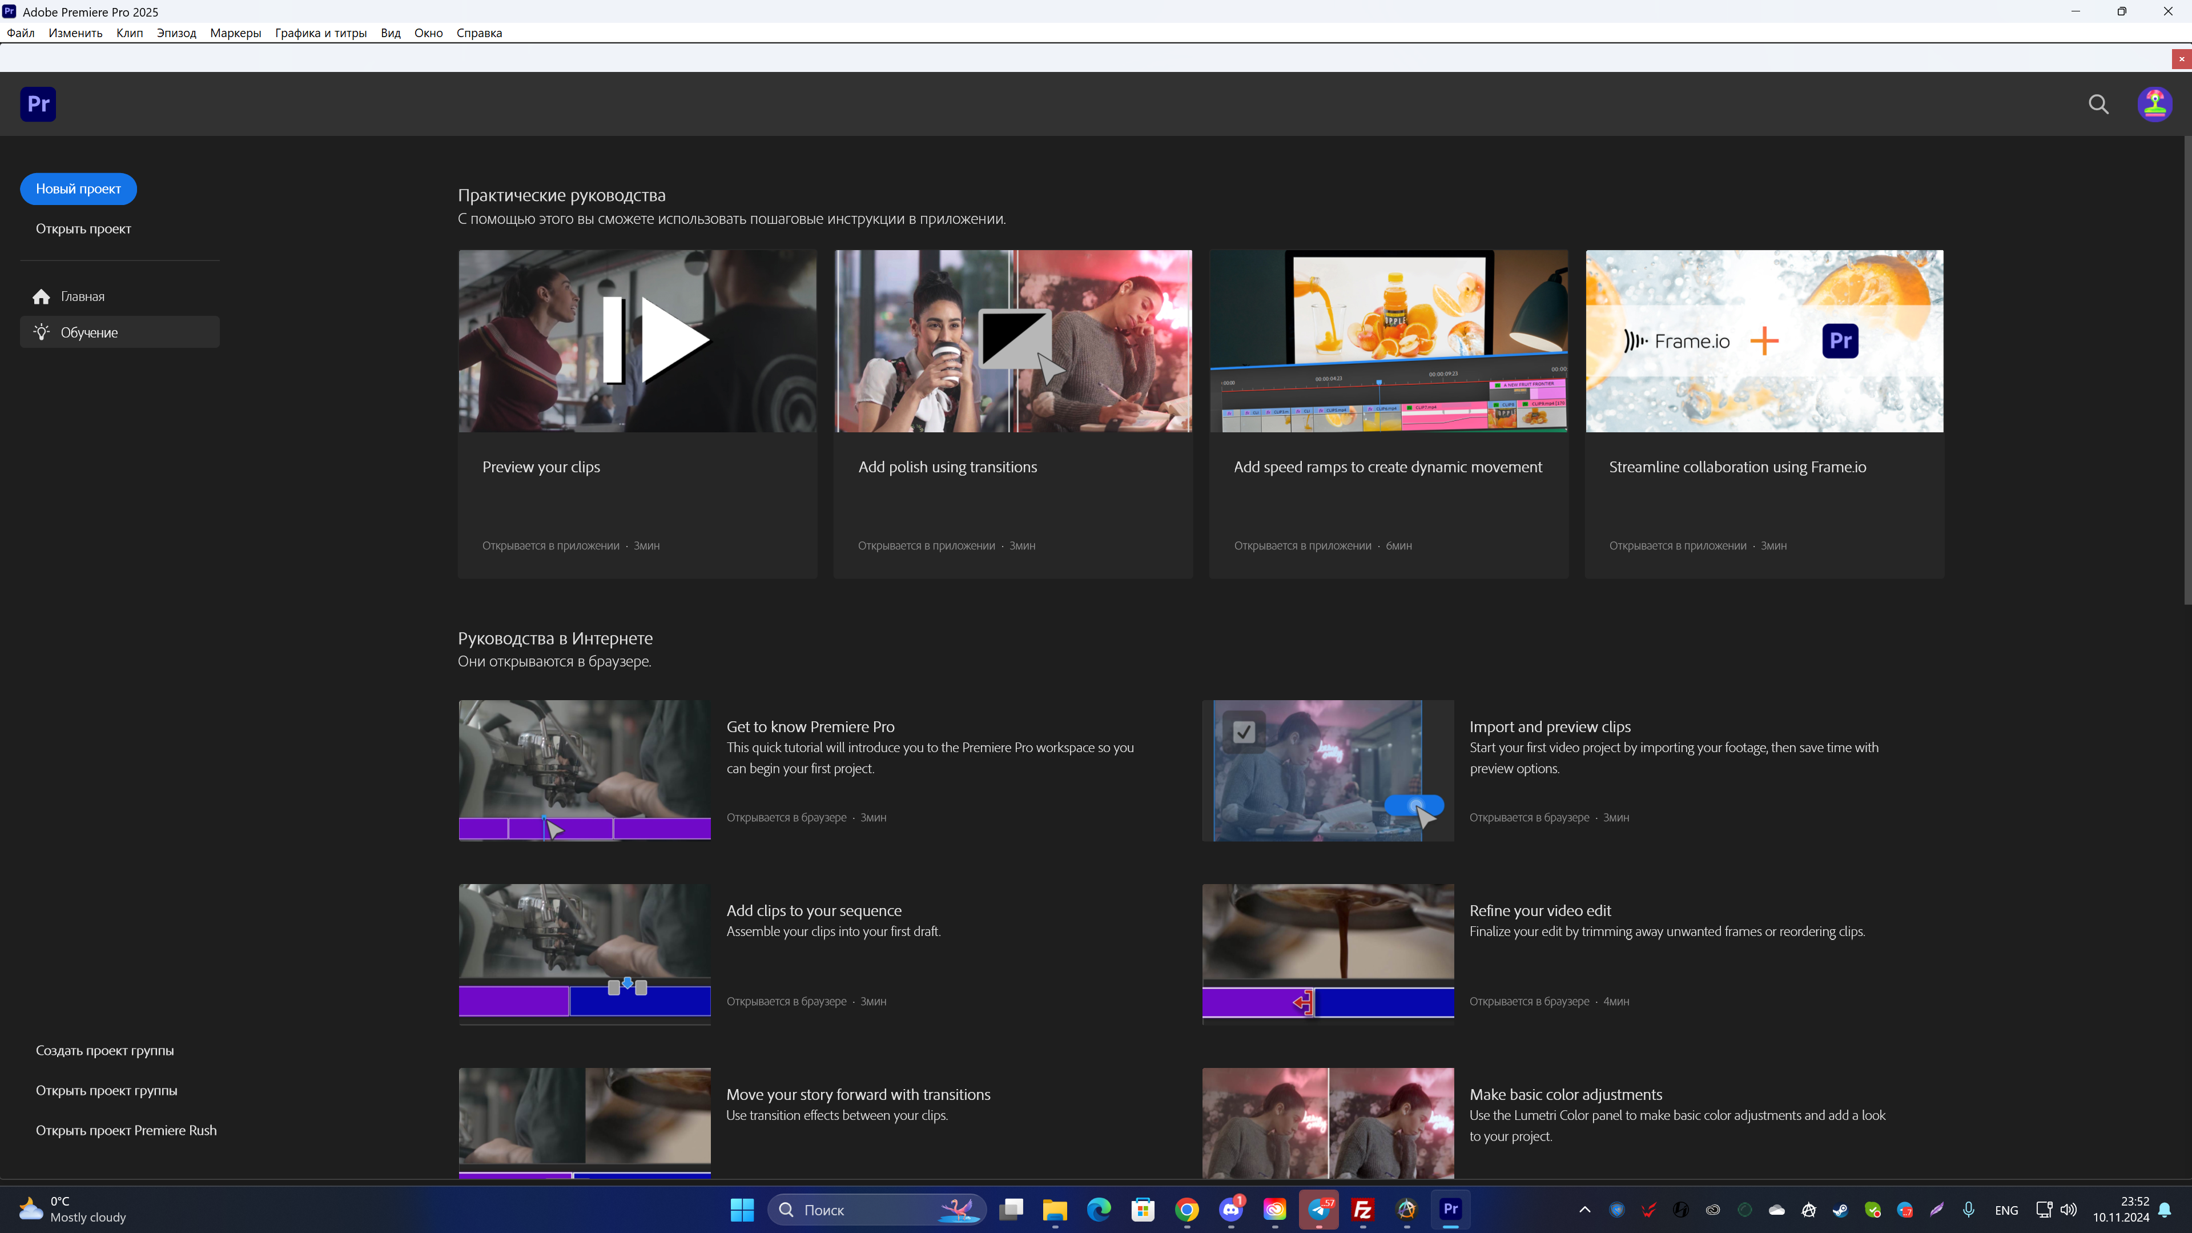Viewport: 2192px width, 1233px height.
Task: Click the 6мин duration on speed ramps card
Action: (1399, 547)
